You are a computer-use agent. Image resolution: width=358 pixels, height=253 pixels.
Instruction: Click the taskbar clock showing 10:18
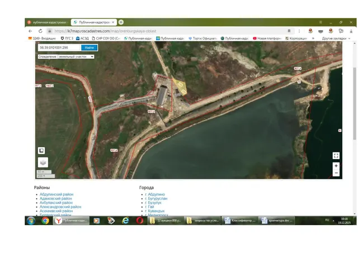pos(344,221)
